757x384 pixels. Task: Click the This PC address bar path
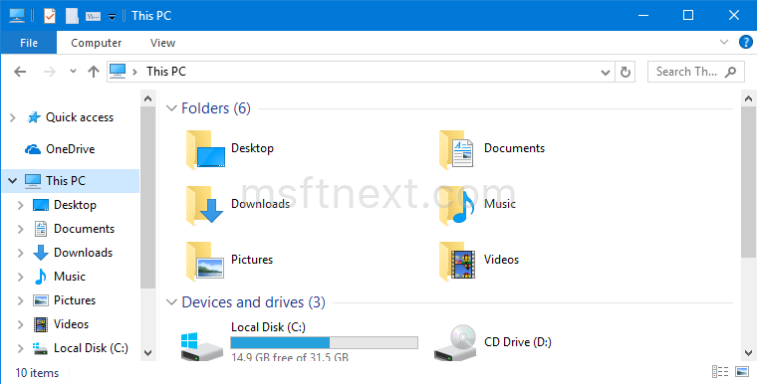point(166,72)
